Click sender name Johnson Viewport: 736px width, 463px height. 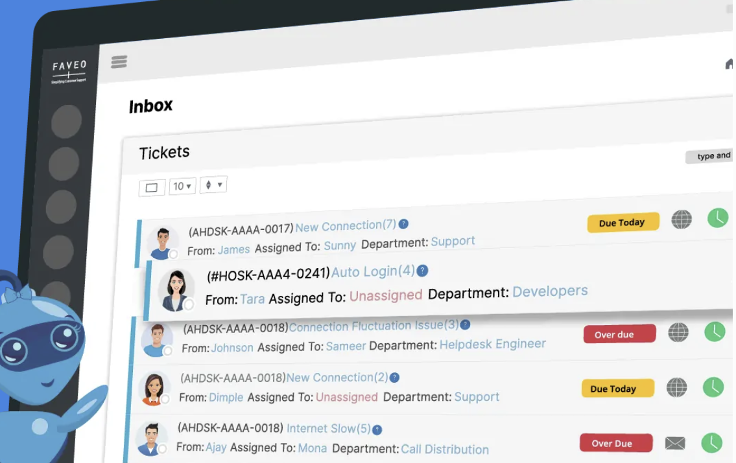click(x=232, y=348)
